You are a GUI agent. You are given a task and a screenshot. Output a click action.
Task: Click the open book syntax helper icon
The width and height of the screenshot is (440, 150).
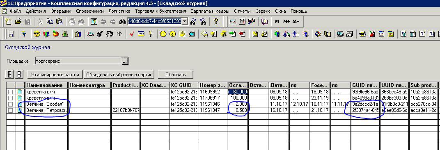265,22
